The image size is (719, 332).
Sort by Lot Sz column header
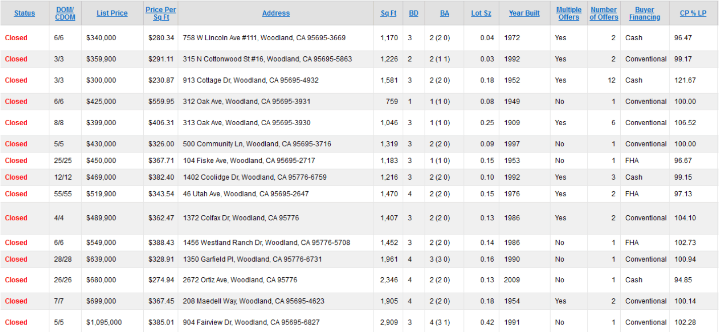(481, 13)
